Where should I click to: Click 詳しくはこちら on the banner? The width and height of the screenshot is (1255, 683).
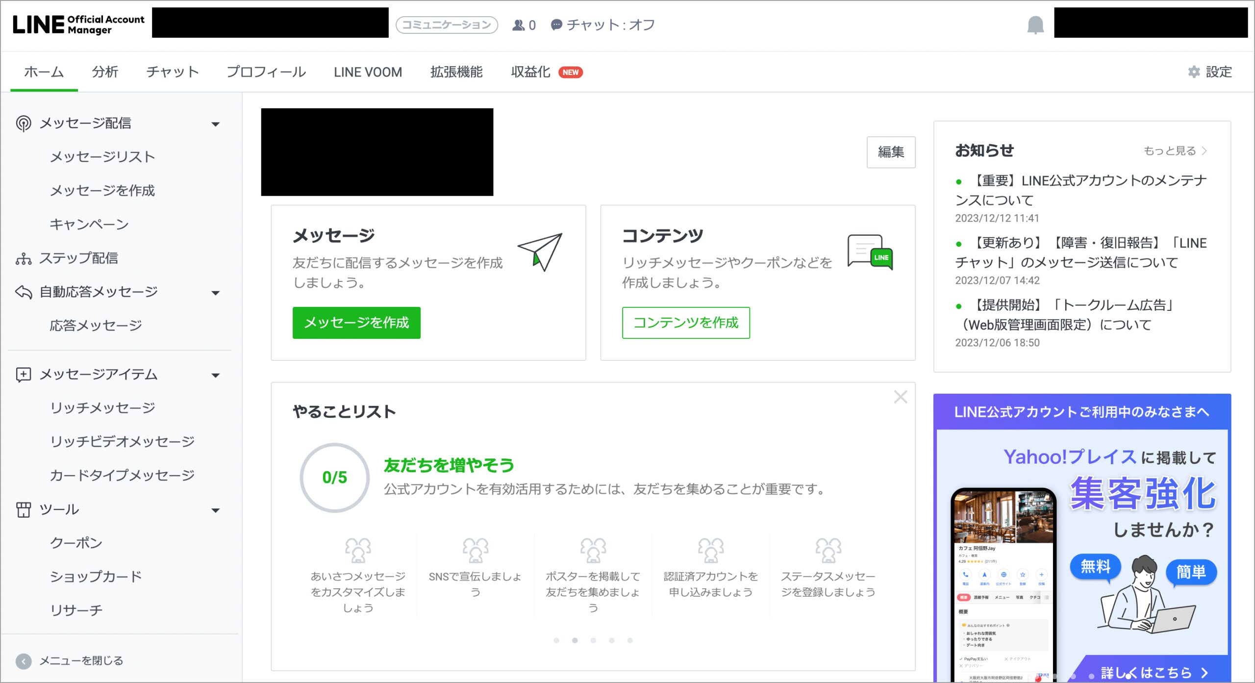coord(1154,672)
